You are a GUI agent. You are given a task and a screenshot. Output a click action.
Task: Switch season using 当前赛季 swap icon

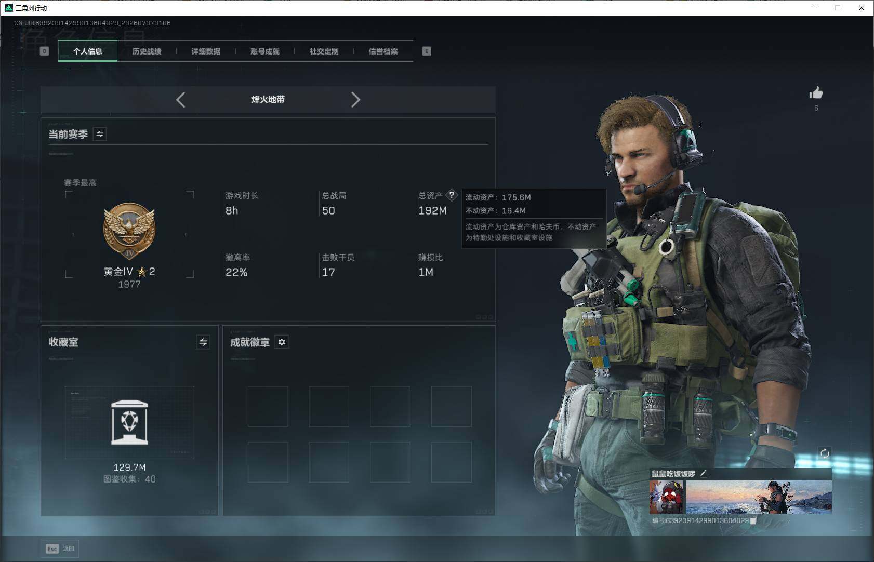tap(100, 134)
